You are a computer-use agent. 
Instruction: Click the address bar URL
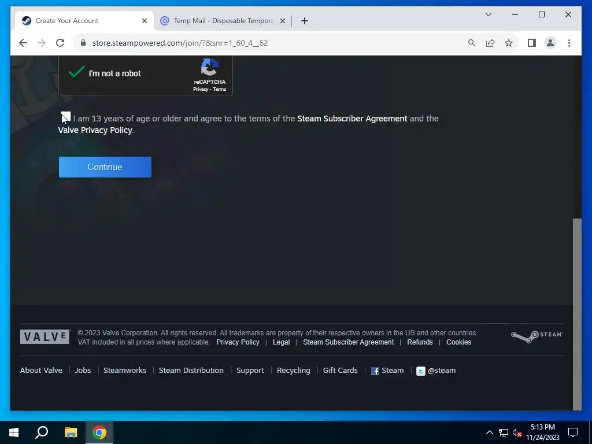coord(180,43)
